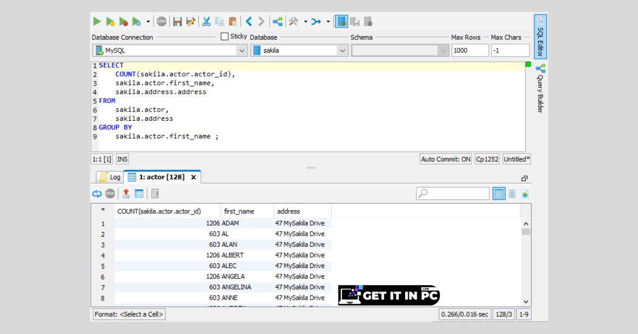Click the address column header
Viewport: 638px width, 334px height.
(303, 211)
